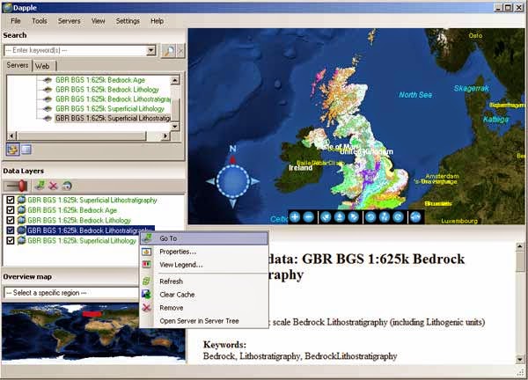Click the reset north icon between the two rotate icons
528x380 pixels.
click(385, 217)
